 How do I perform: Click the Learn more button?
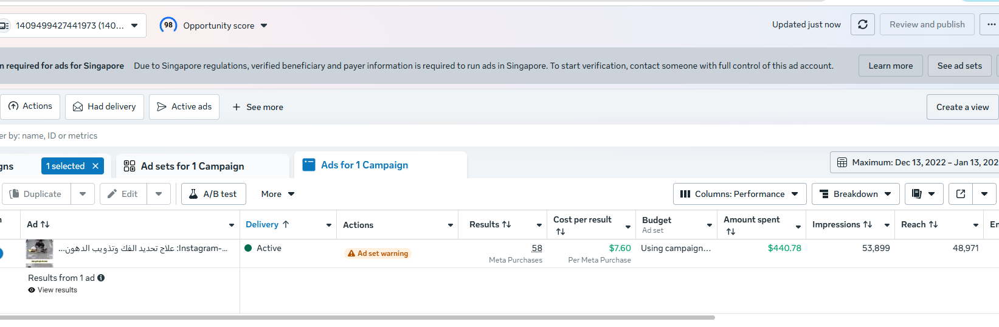(890, 66)
